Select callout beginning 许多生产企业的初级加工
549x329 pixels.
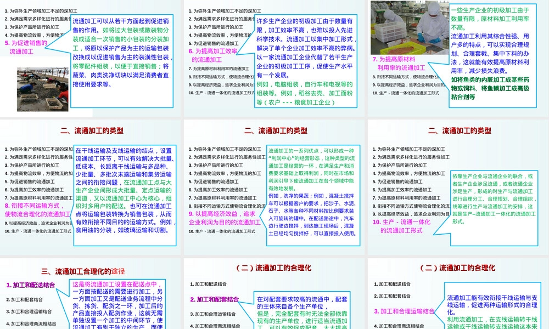[x=306, y=61]
